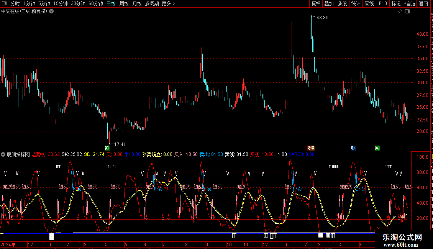This screenshot has height=249, width=433.
Task: Click the diamond icon atop the chart
Action: pyautogui.click(x=400, y=11)
